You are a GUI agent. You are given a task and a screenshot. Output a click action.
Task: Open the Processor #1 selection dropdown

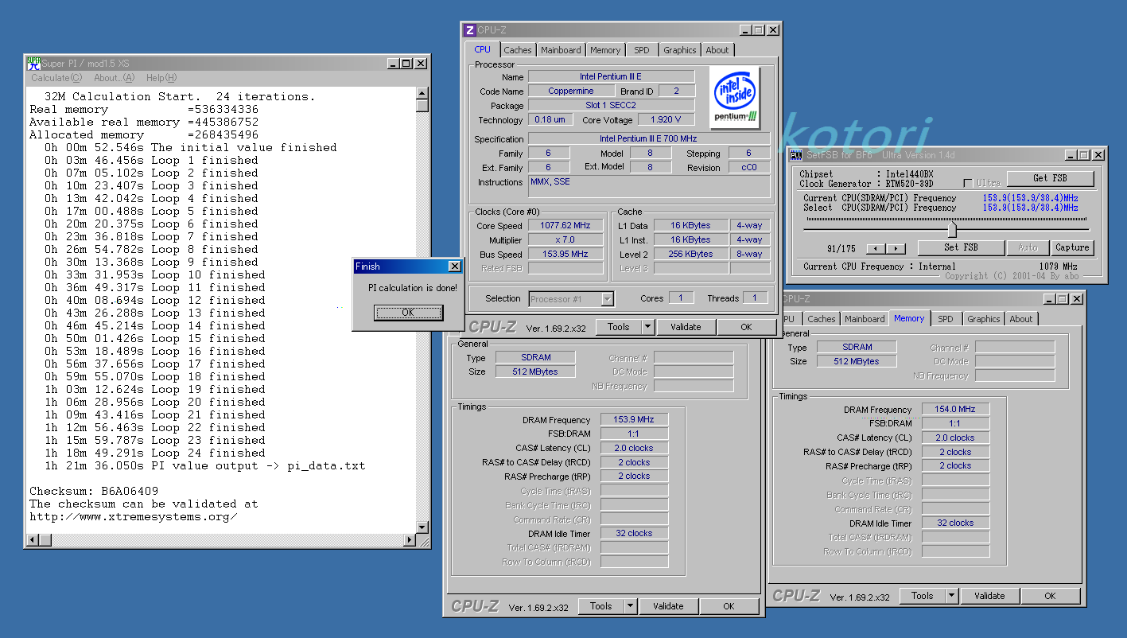coord(608,299)
